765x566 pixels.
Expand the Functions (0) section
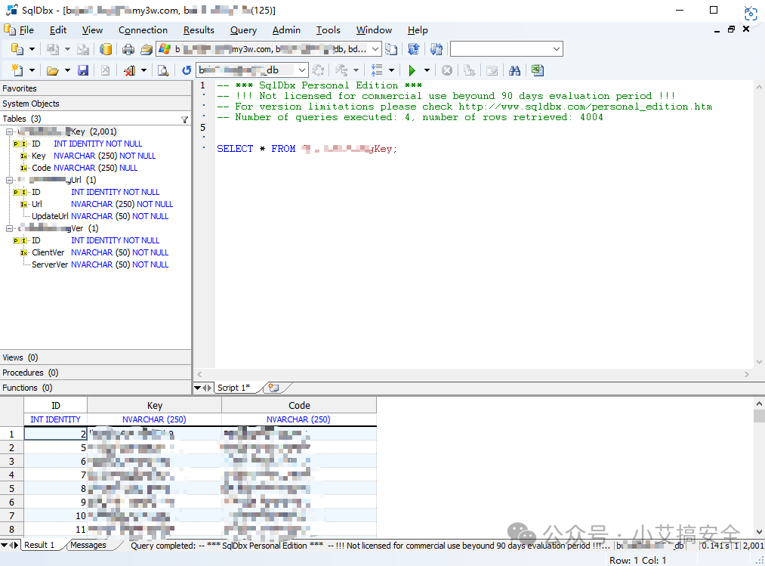pos(96,388)
